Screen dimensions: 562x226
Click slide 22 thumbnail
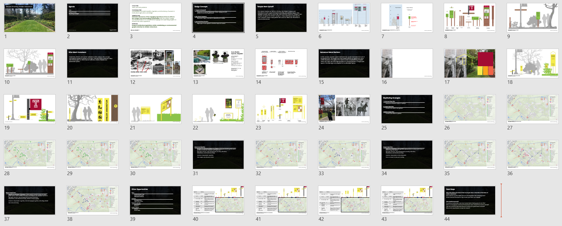[x=218, y=109]
